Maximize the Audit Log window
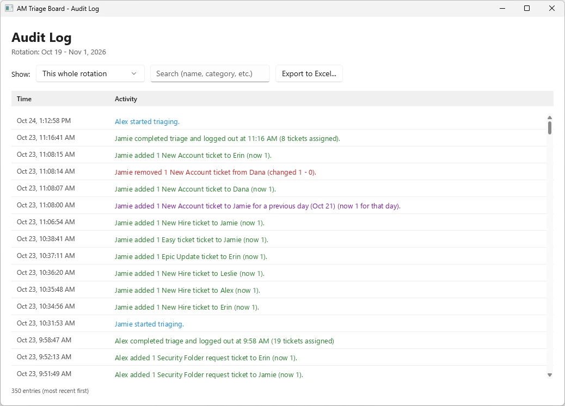The width and height of the screenshot is (565, 406). point(527,8)
